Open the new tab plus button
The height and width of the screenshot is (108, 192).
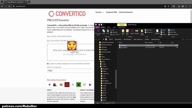click(x=29, y=2)
